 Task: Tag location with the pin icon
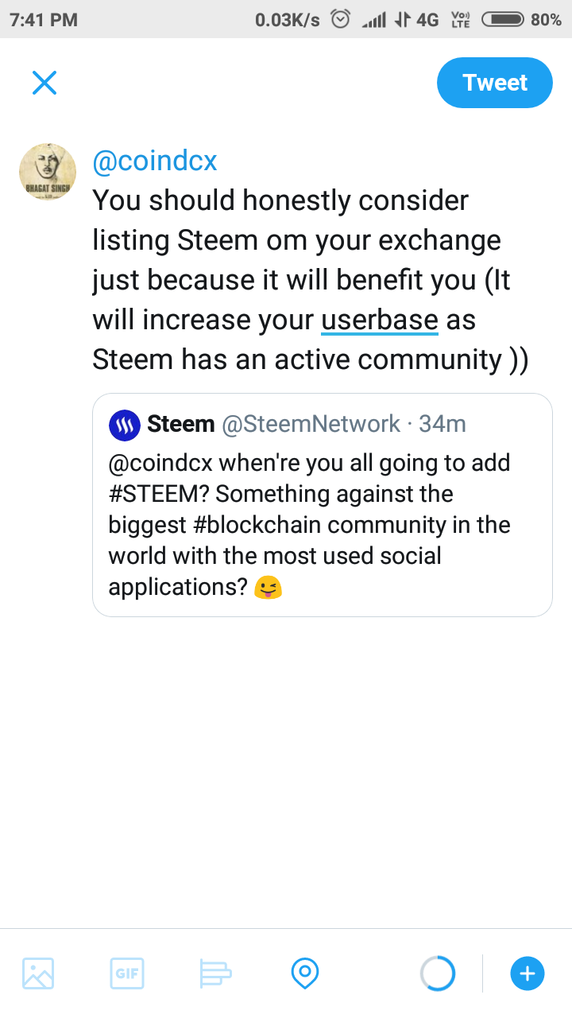point(305,973)
